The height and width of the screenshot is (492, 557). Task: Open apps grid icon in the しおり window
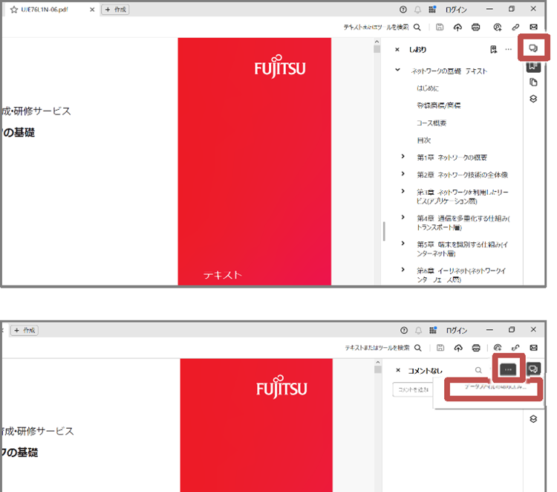432,10
